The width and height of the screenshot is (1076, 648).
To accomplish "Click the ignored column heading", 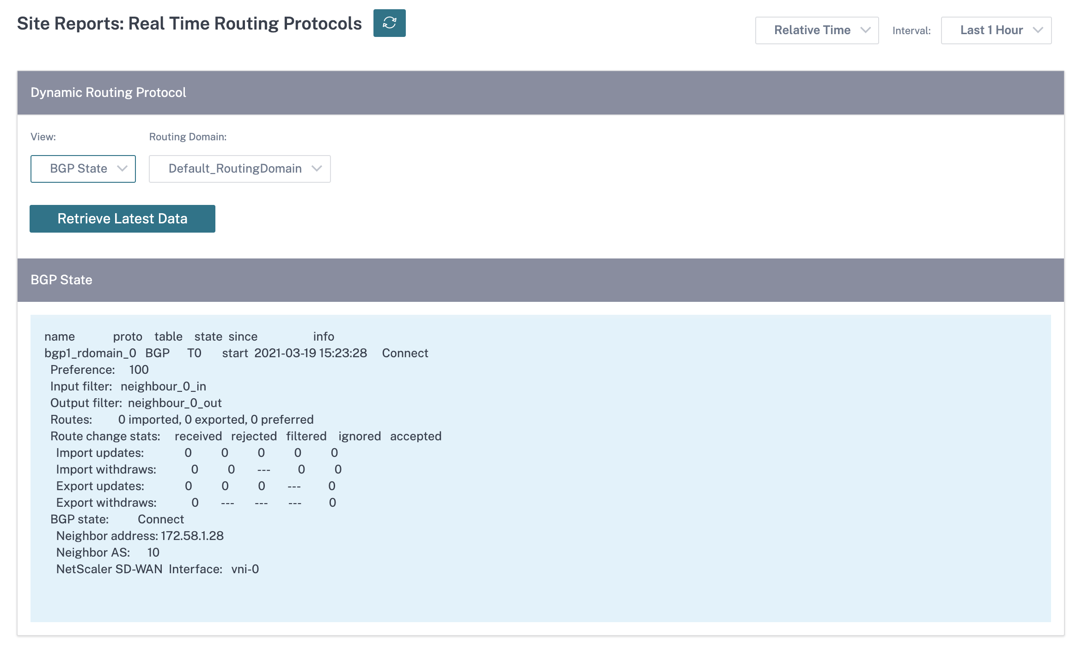I will click(x=360, y=436).
